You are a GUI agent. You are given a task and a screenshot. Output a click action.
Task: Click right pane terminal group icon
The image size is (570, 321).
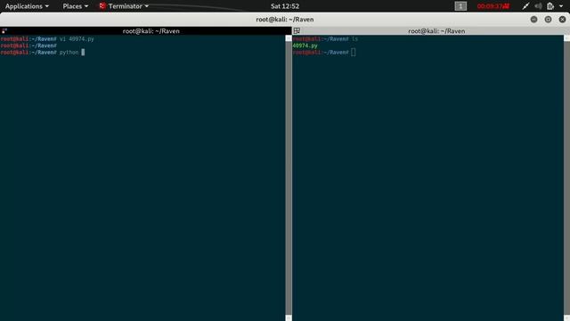tap(297, 31)
